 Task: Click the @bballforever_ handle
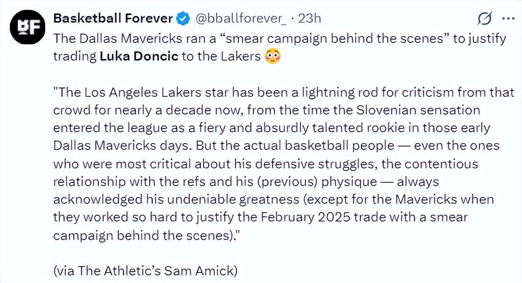tap(240, 19)
